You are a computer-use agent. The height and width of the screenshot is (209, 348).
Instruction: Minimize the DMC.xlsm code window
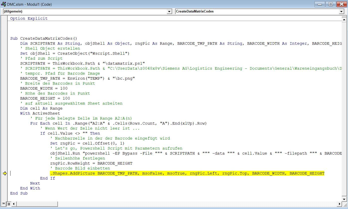[320, 4]
